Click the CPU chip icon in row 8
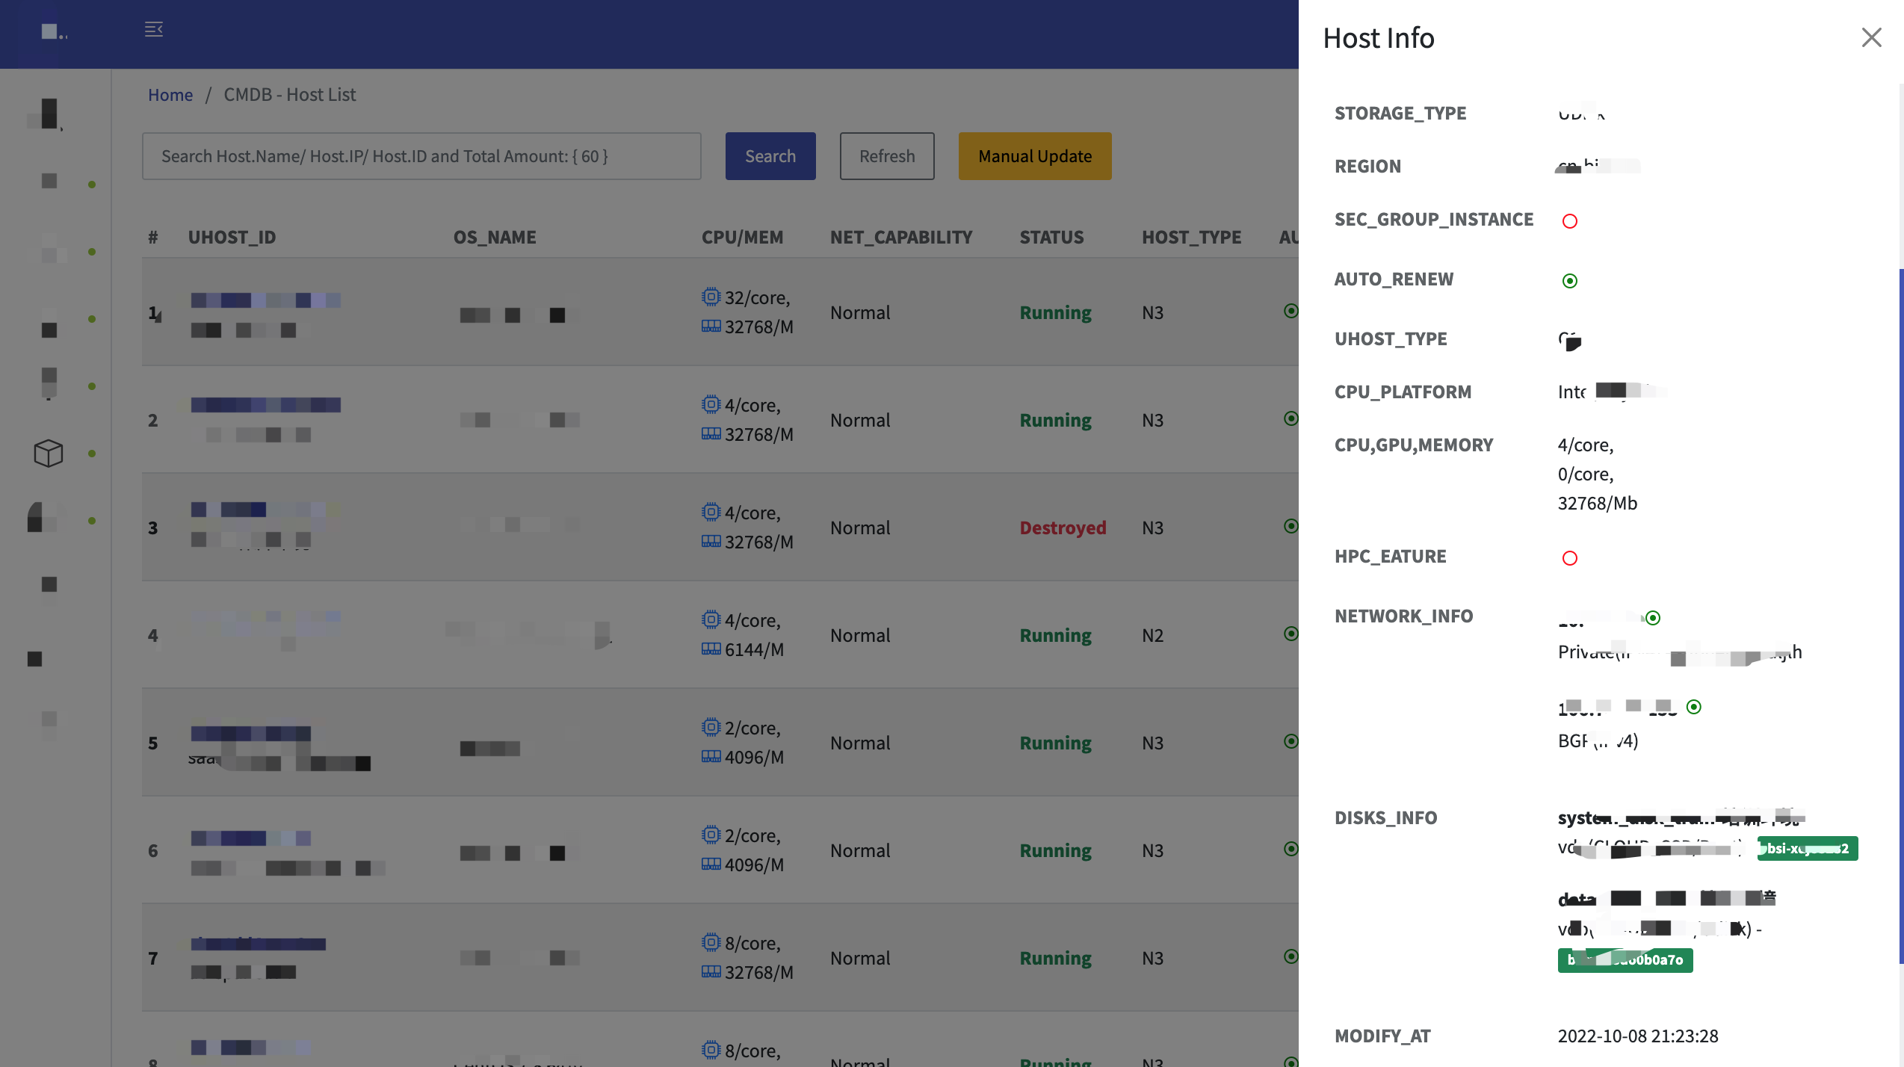The image size is (1904, 1067). tap(711, 1050)
